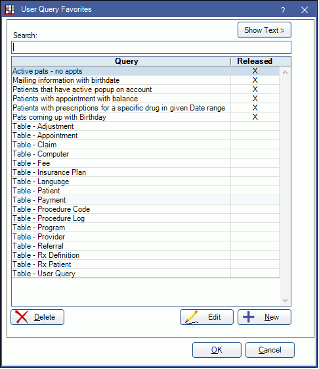Open help via the question mark icon

coord(283,10)
